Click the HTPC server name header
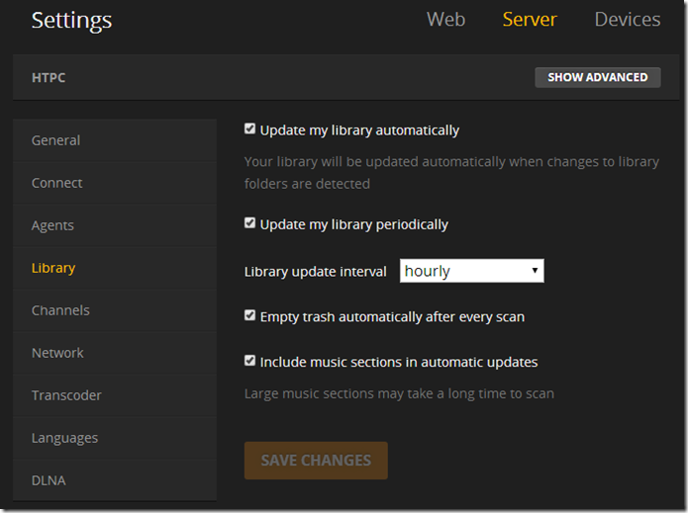Image resolution: width=688 pixels, height=513 pixels. pos(49,77)
